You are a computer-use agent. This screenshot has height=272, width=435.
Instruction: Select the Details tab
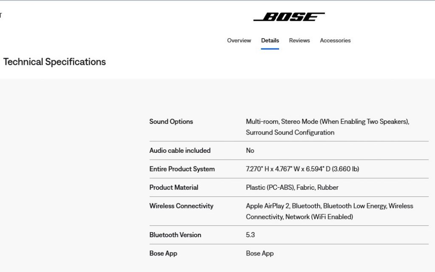click(x=270, y=40)
